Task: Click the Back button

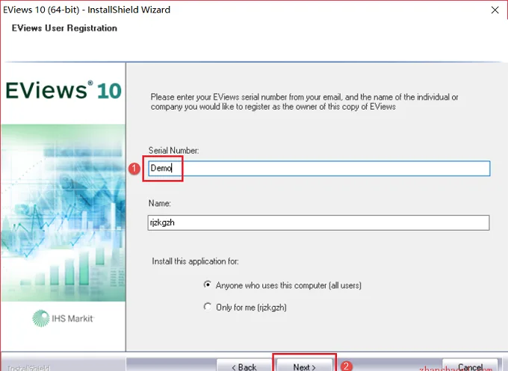Action: tap(244, 365)
